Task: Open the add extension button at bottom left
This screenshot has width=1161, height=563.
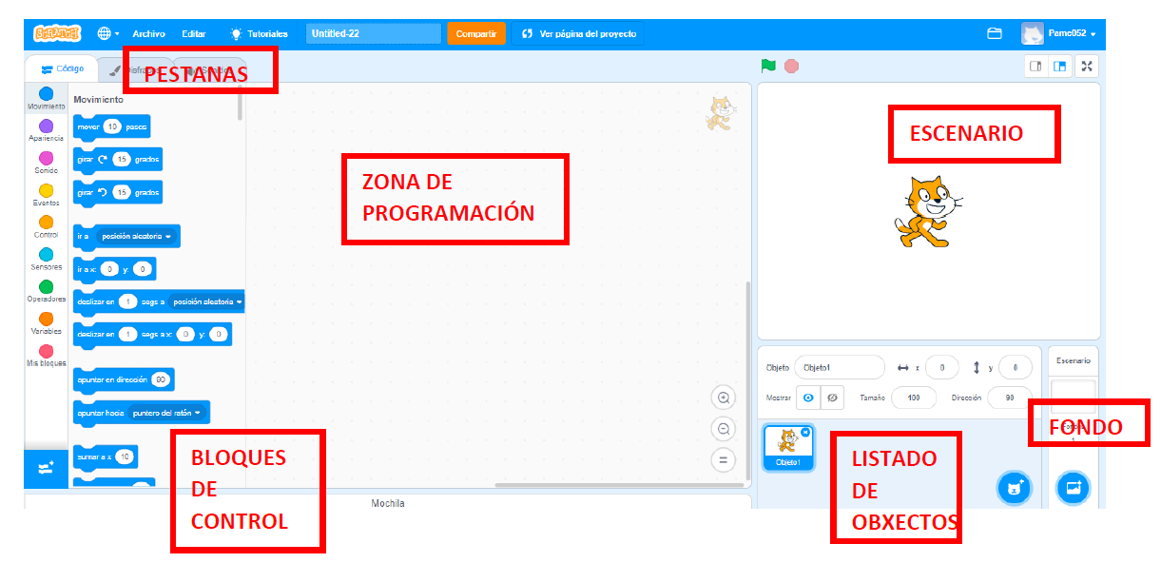Action: point(46,468)
